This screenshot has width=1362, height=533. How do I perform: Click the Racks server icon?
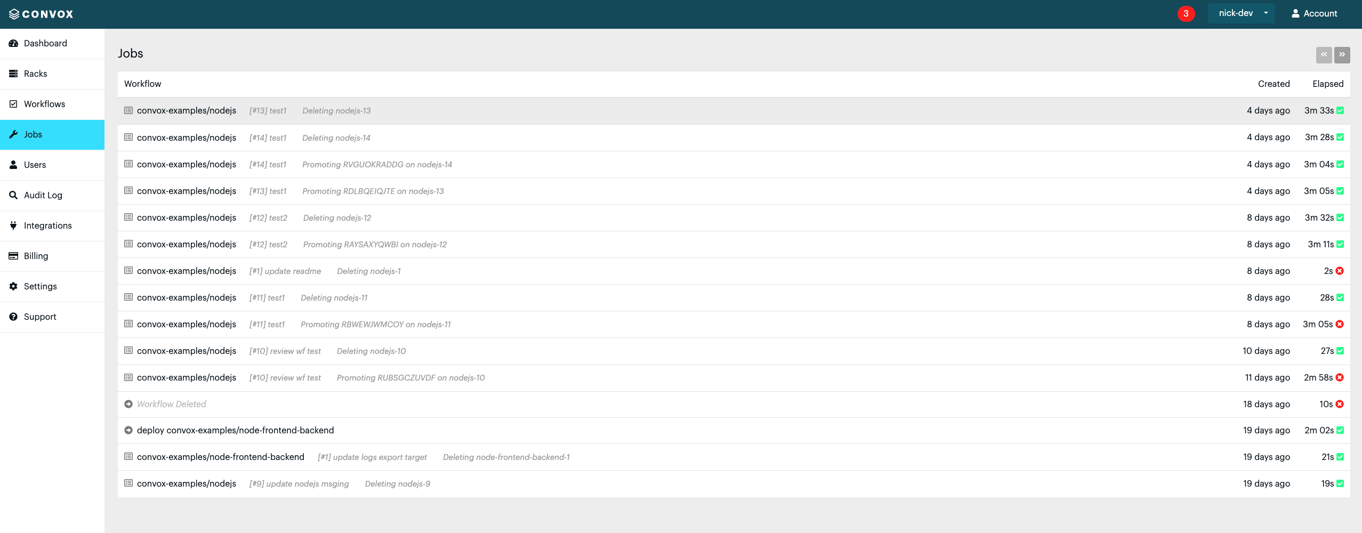(13, 74)
